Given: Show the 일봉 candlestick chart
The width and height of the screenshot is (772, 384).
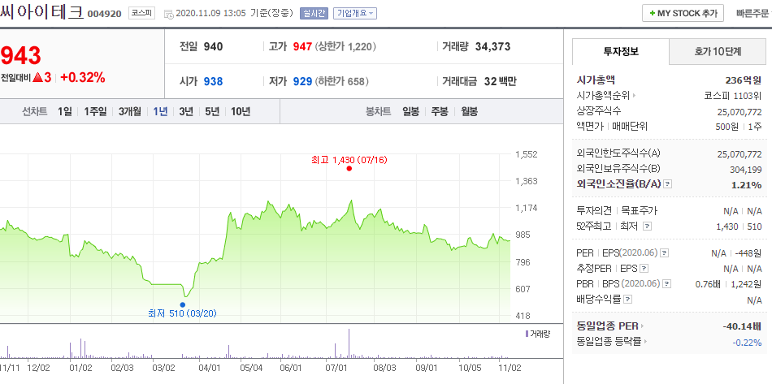Looking at the screenshot, I should (x=410, y=111).
